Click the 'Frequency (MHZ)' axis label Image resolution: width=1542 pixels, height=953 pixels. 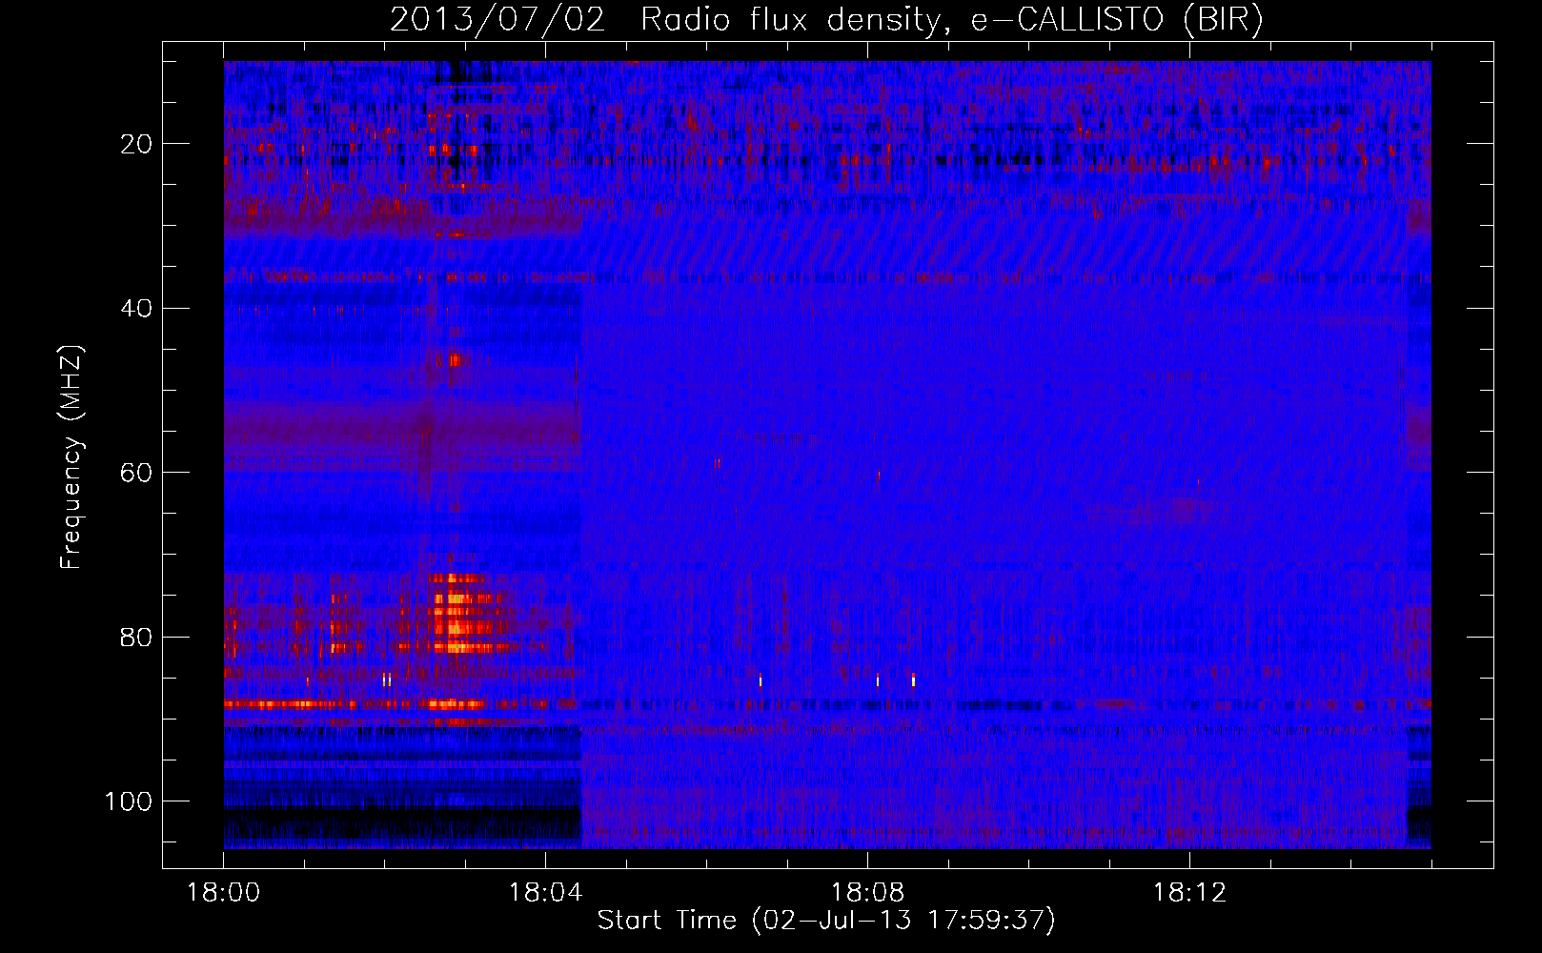[71, 457]
